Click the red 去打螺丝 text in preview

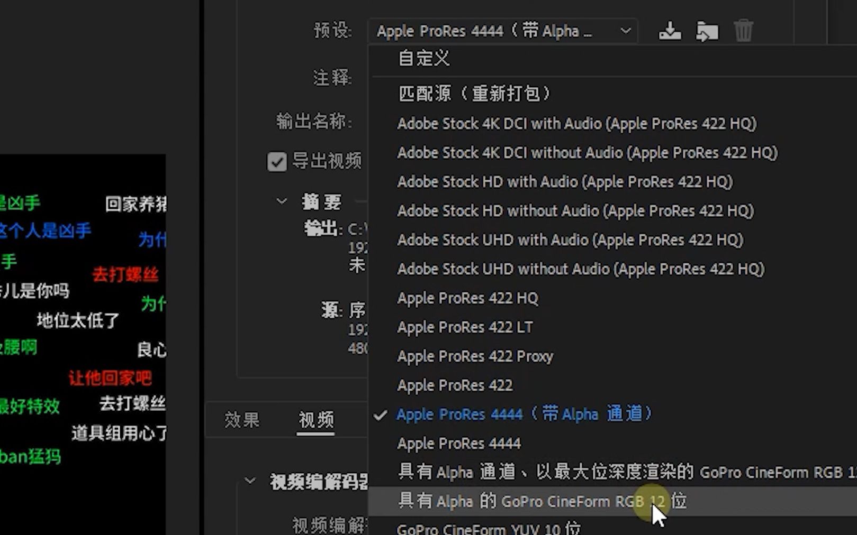tap(125, 274)
